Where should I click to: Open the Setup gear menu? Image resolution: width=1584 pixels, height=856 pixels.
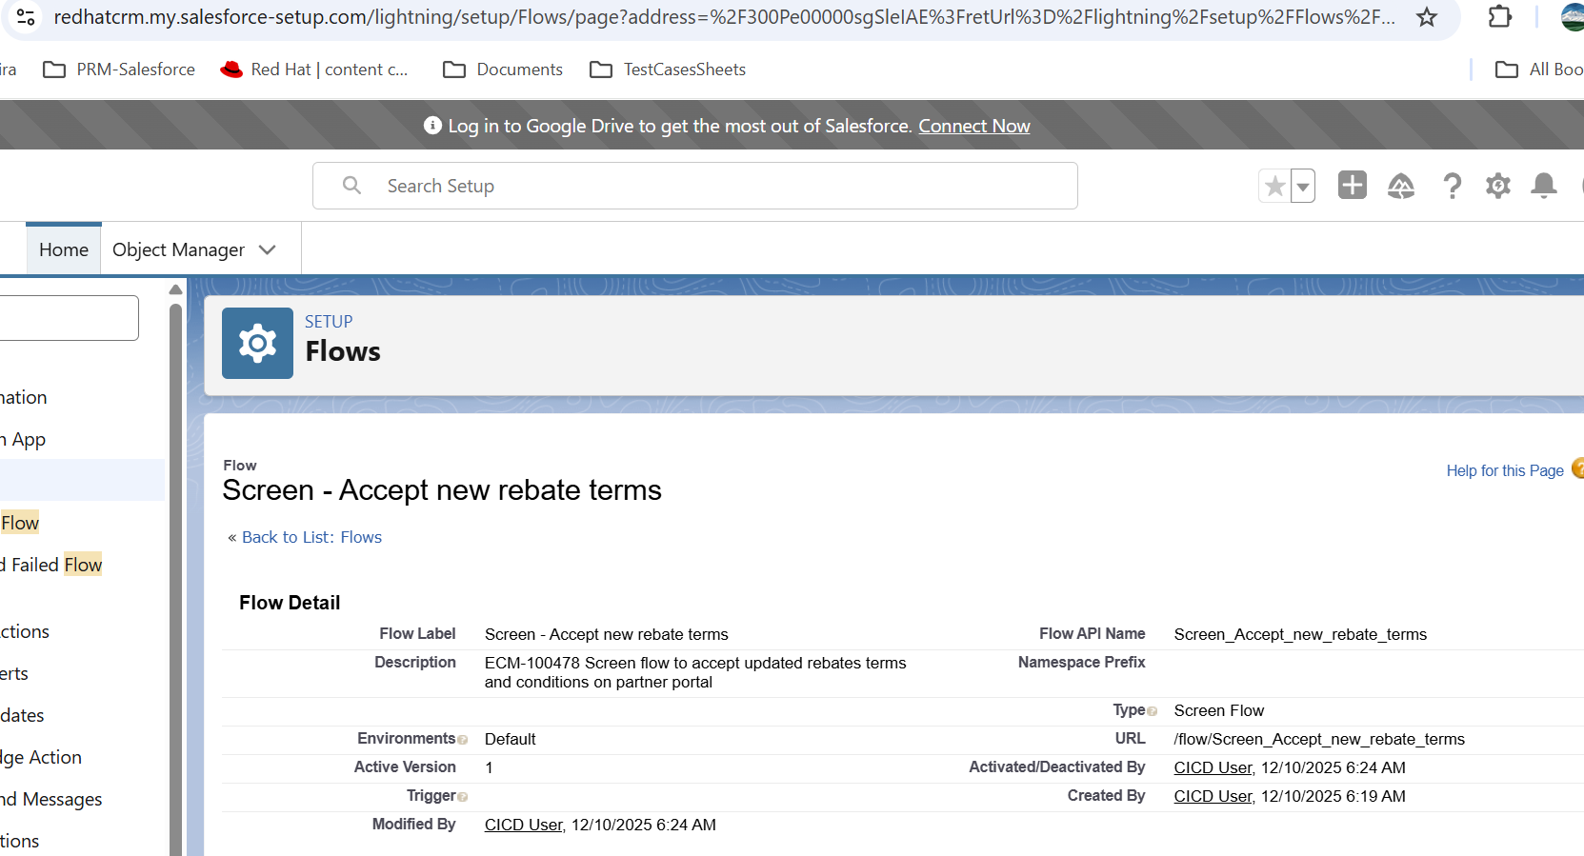point(1497,186)
